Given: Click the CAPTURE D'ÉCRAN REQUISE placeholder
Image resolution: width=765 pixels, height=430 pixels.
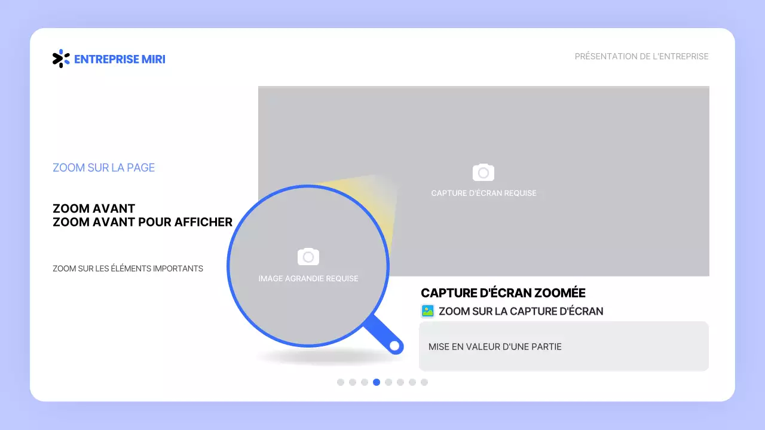Looking at the screenshot, I should pos(484,193).
